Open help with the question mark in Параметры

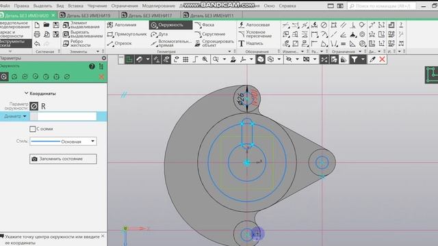92,66
